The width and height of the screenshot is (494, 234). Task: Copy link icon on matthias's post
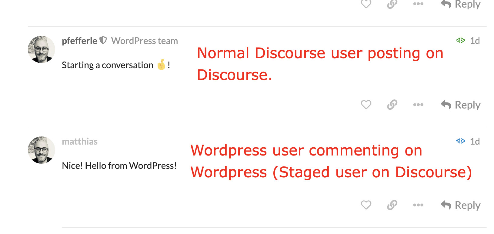[x=392, y=205]
